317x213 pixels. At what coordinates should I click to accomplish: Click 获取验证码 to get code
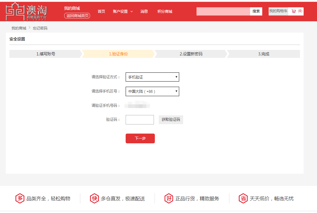171,120
